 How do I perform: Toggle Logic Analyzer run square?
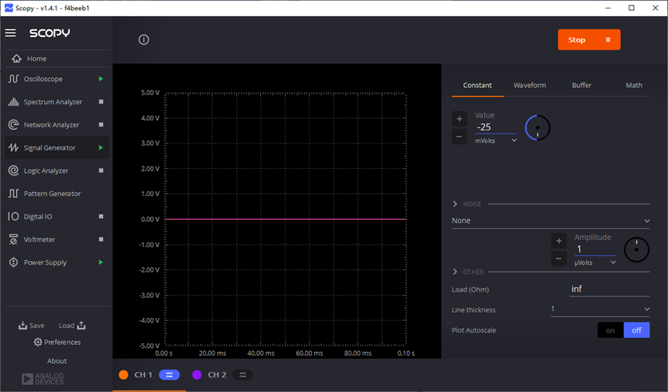101,171
